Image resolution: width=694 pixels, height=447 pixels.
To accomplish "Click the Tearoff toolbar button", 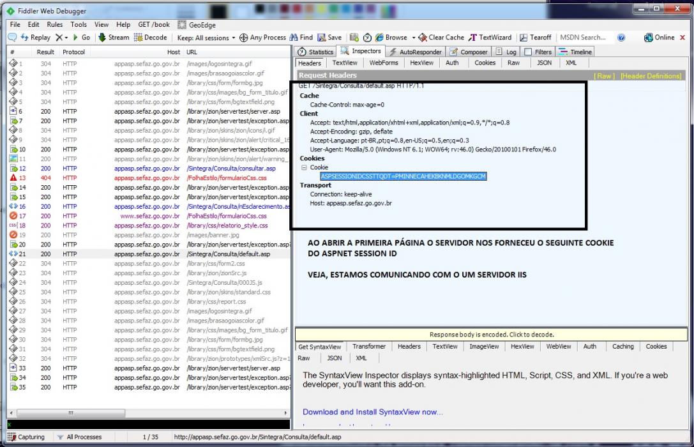I will click(x=536, y=38).
